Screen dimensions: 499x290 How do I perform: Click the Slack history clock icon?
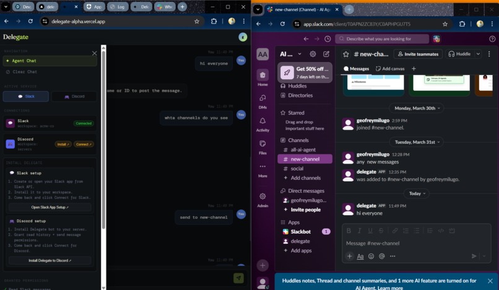tap(328, 39)
